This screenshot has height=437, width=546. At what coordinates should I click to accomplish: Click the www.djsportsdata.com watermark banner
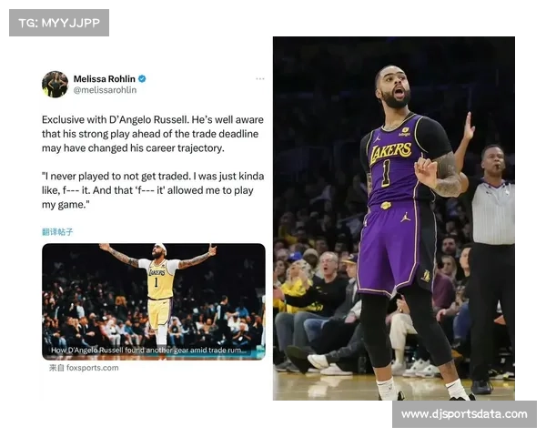tap(464, 414)
